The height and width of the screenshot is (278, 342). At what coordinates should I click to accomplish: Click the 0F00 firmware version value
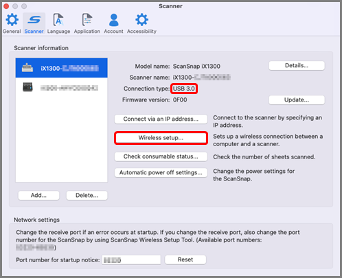click(x=180, y=100)
